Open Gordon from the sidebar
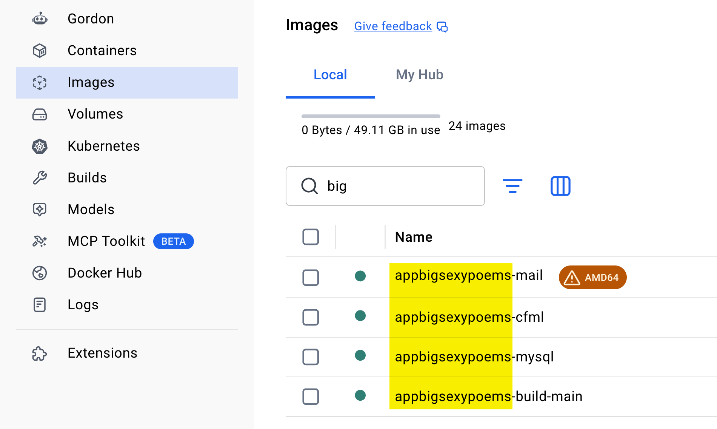717x429 pixels. [x=127, y=19]
